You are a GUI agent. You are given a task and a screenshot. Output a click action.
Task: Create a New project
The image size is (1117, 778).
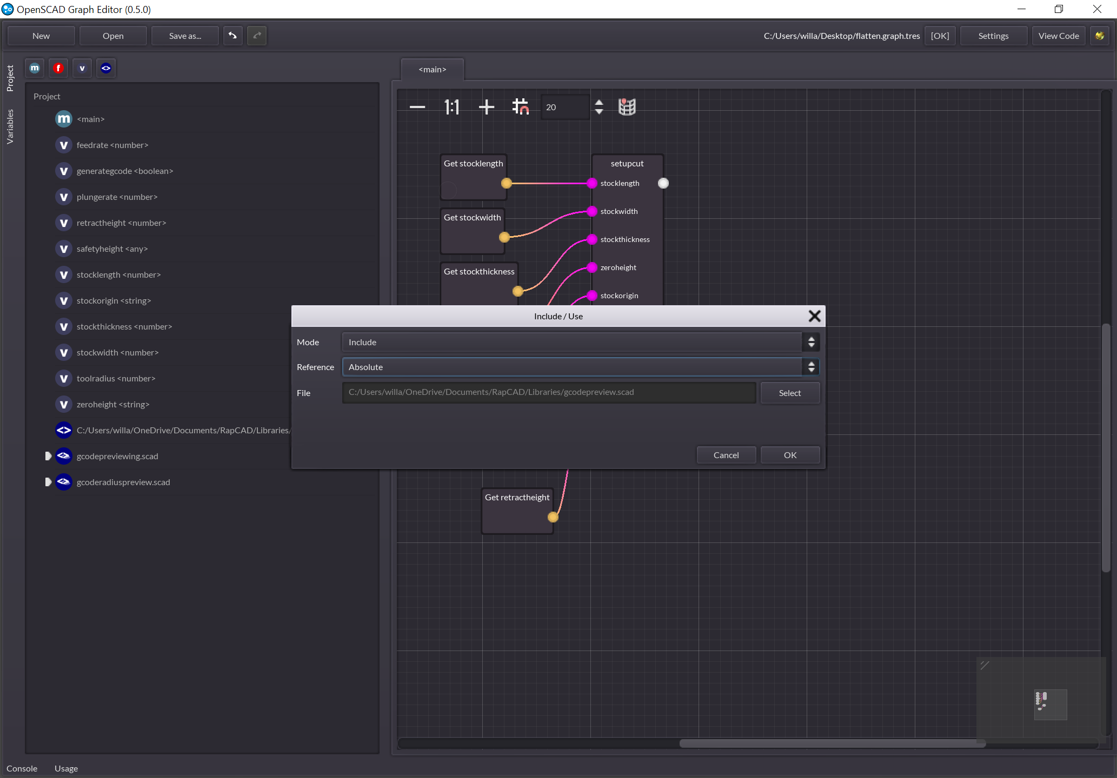(x=41, y=36)
